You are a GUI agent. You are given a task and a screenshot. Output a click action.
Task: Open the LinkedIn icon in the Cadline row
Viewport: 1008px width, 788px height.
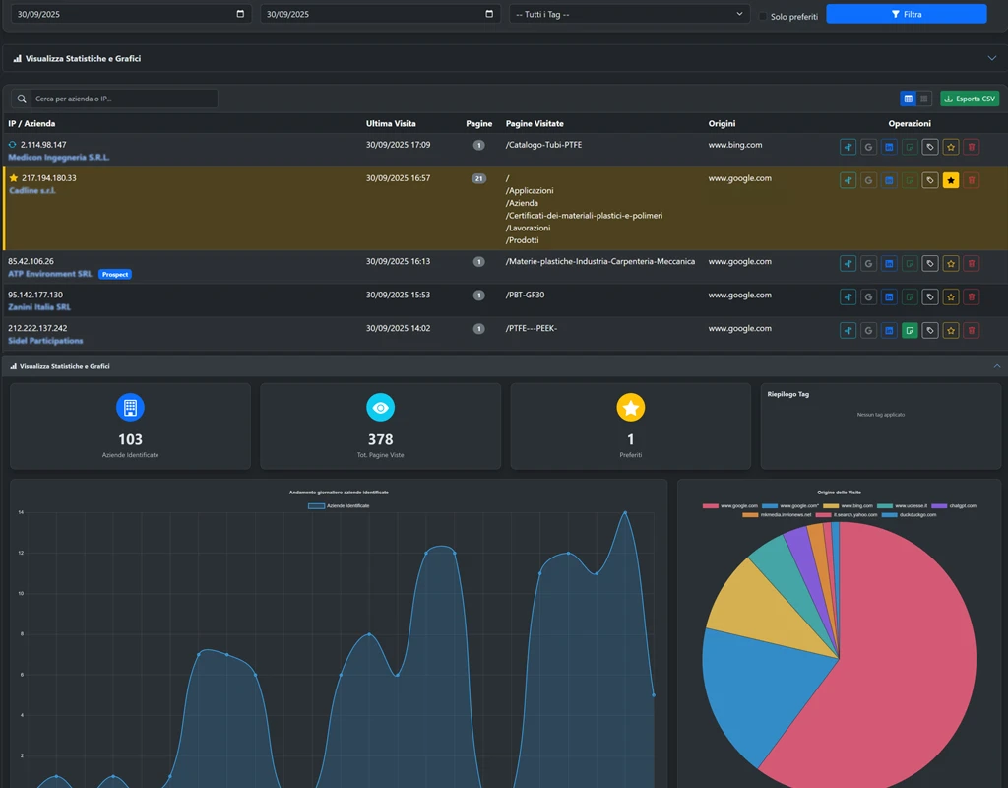(889, 181)
